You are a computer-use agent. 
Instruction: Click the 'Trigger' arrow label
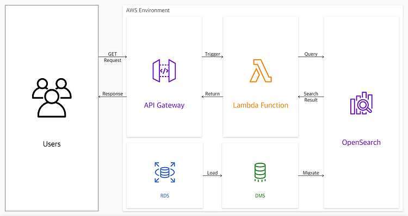coord(212,54)
